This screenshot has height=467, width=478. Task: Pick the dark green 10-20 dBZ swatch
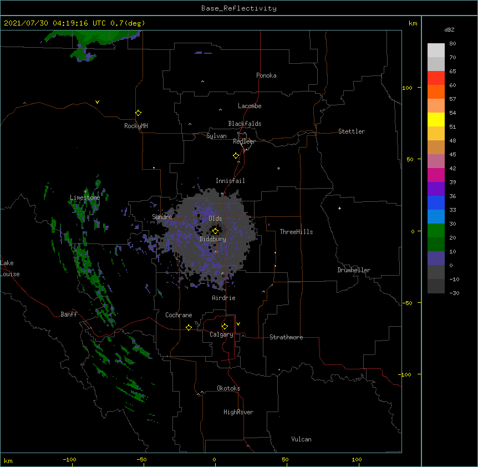[436, 244]
